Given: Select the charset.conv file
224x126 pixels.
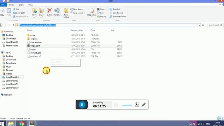Looking at the screenshot, I should (36, 42).
